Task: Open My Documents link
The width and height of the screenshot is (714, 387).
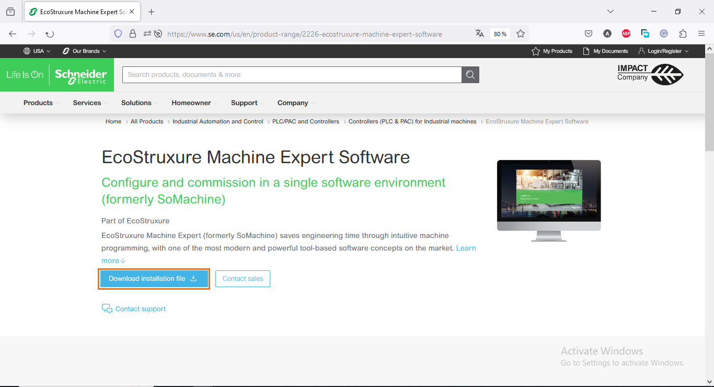Action: [x=606, y=51]
